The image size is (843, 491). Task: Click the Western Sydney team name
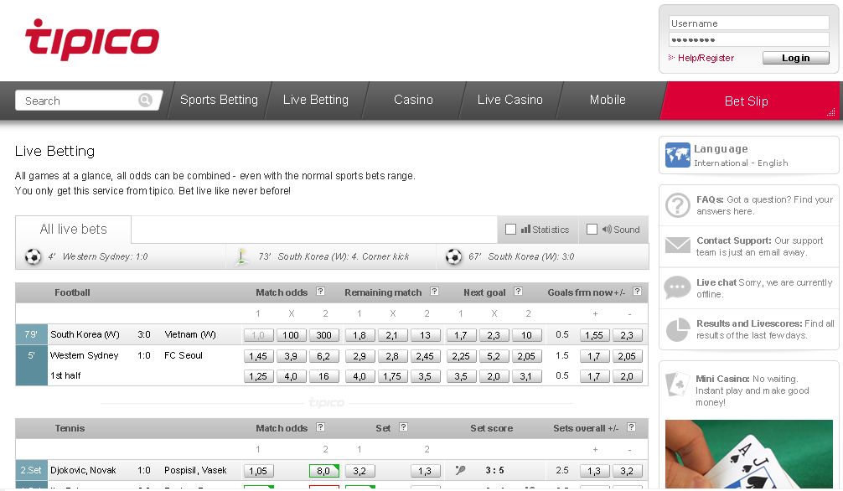(x=85, y=355)
